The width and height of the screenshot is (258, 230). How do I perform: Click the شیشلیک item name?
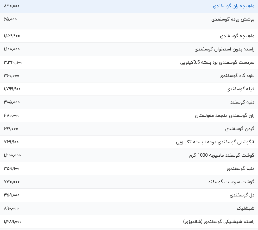[x=246, y=208]
